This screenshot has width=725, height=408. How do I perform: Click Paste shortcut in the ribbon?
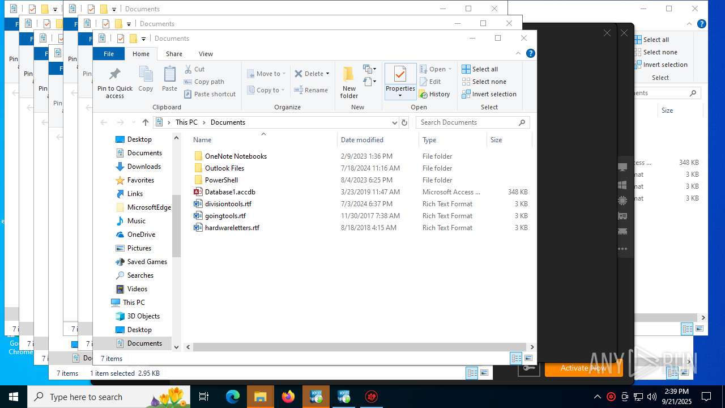(210, 94)
